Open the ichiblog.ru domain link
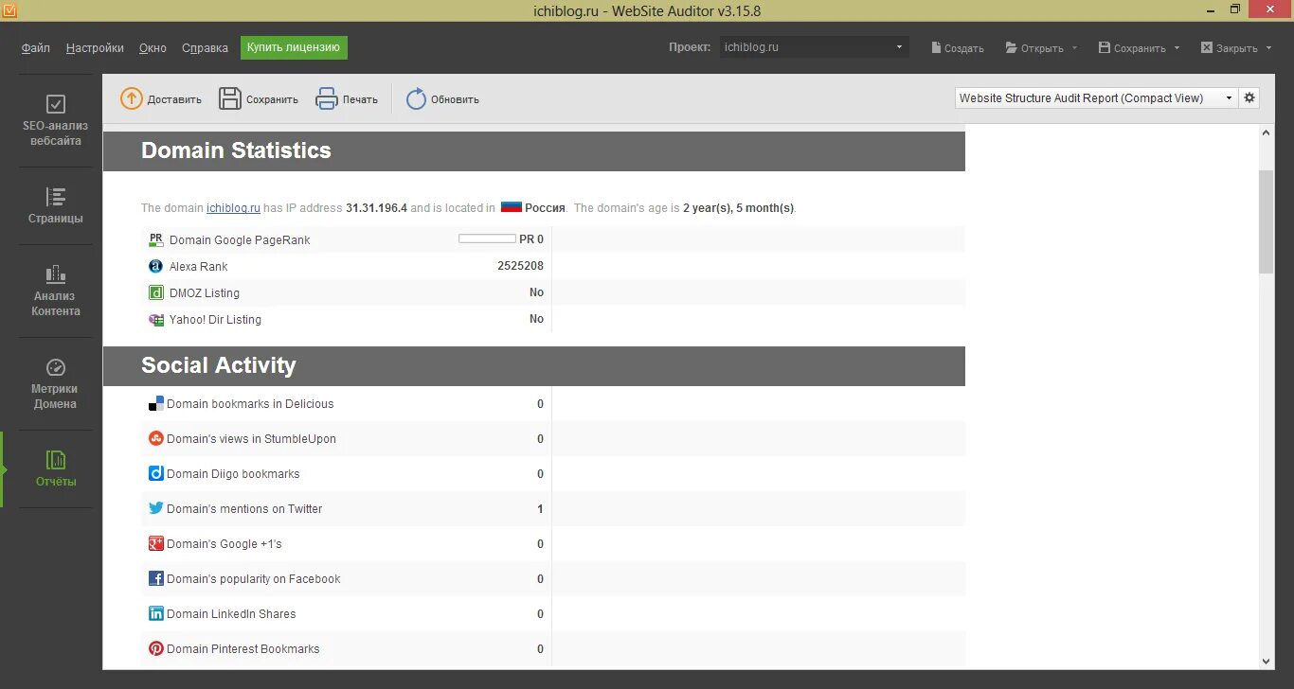This screenshot has height=689, width=1294. 233,207
